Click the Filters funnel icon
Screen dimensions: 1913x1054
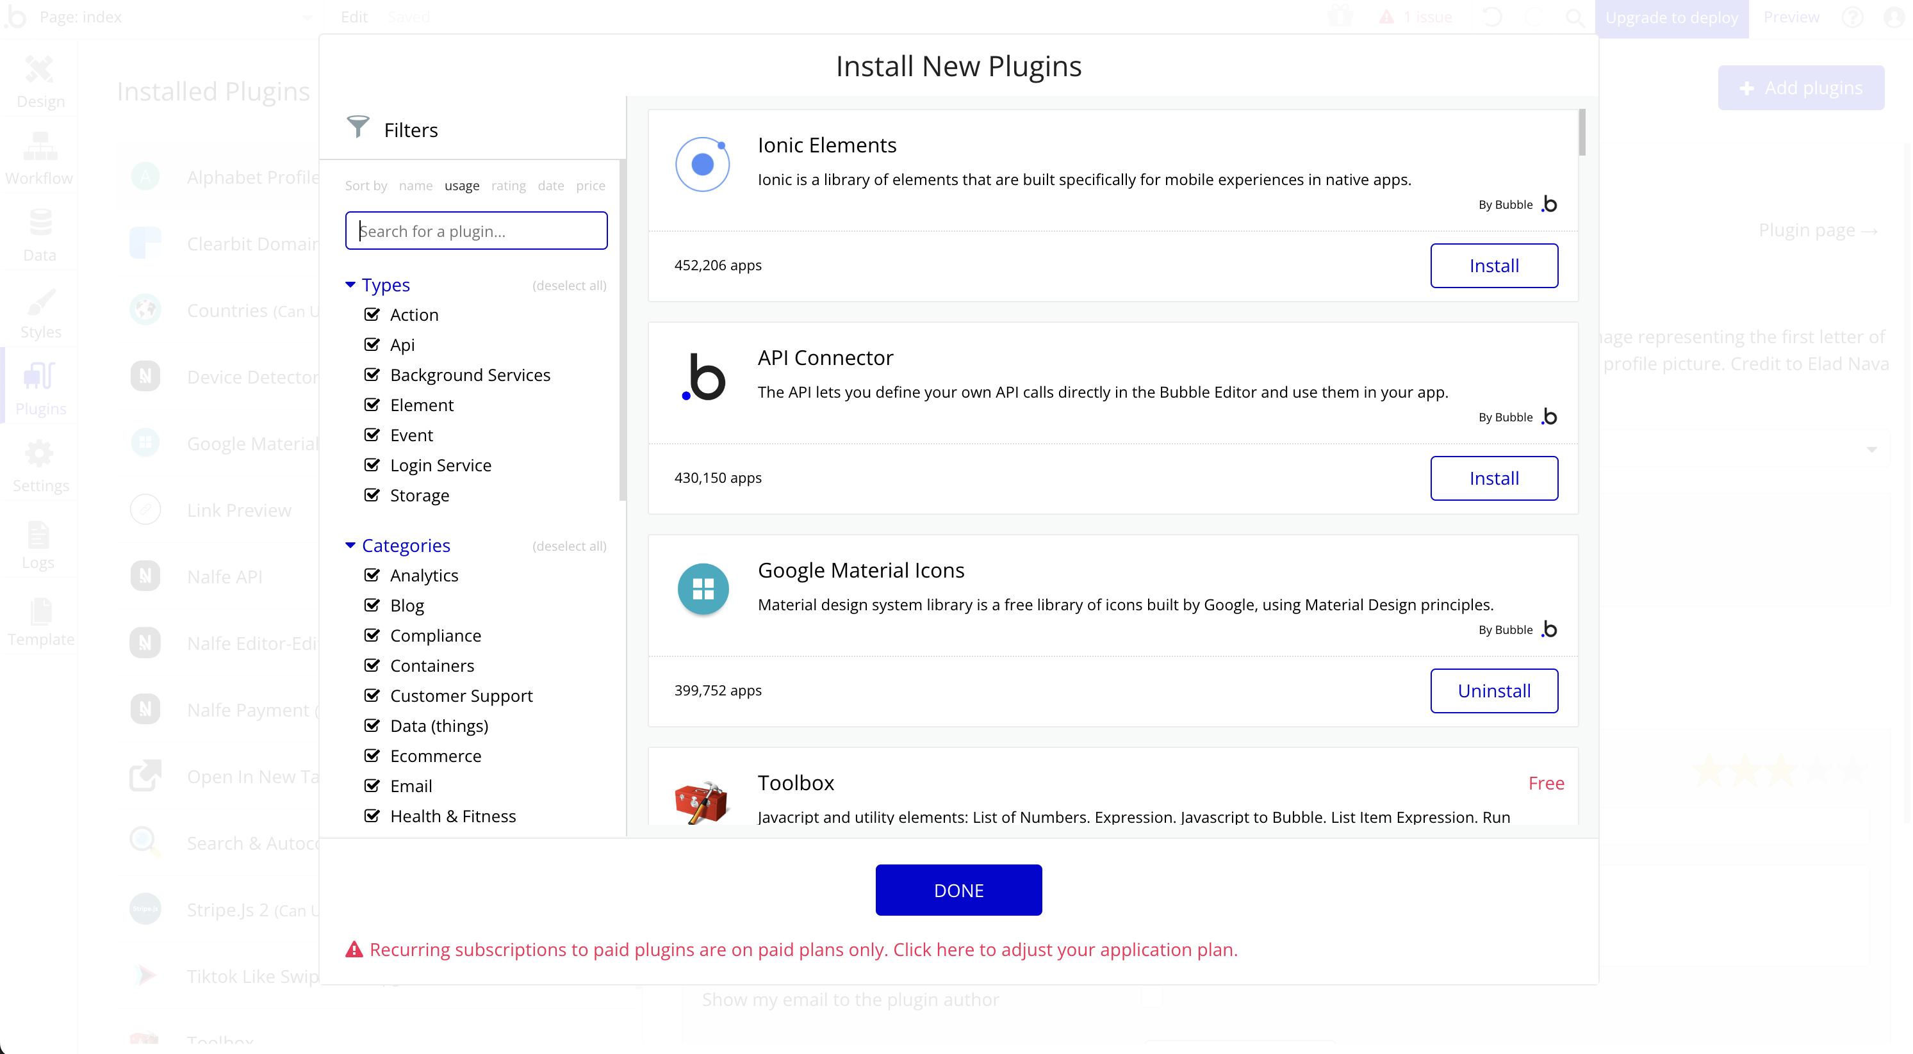click(358, 127)
